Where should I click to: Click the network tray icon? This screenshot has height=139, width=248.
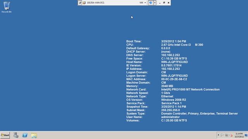(227, 135)
